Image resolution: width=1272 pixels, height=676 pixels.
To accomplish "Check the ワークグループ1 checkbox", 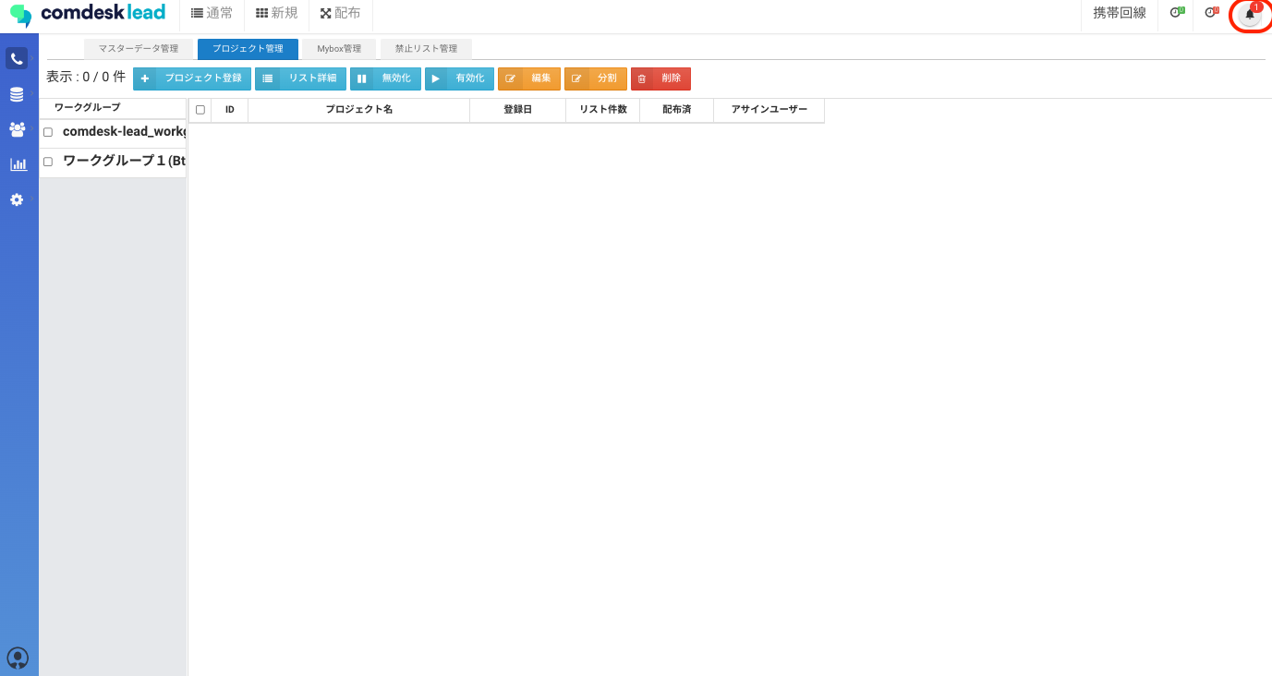I will point(48,162).
